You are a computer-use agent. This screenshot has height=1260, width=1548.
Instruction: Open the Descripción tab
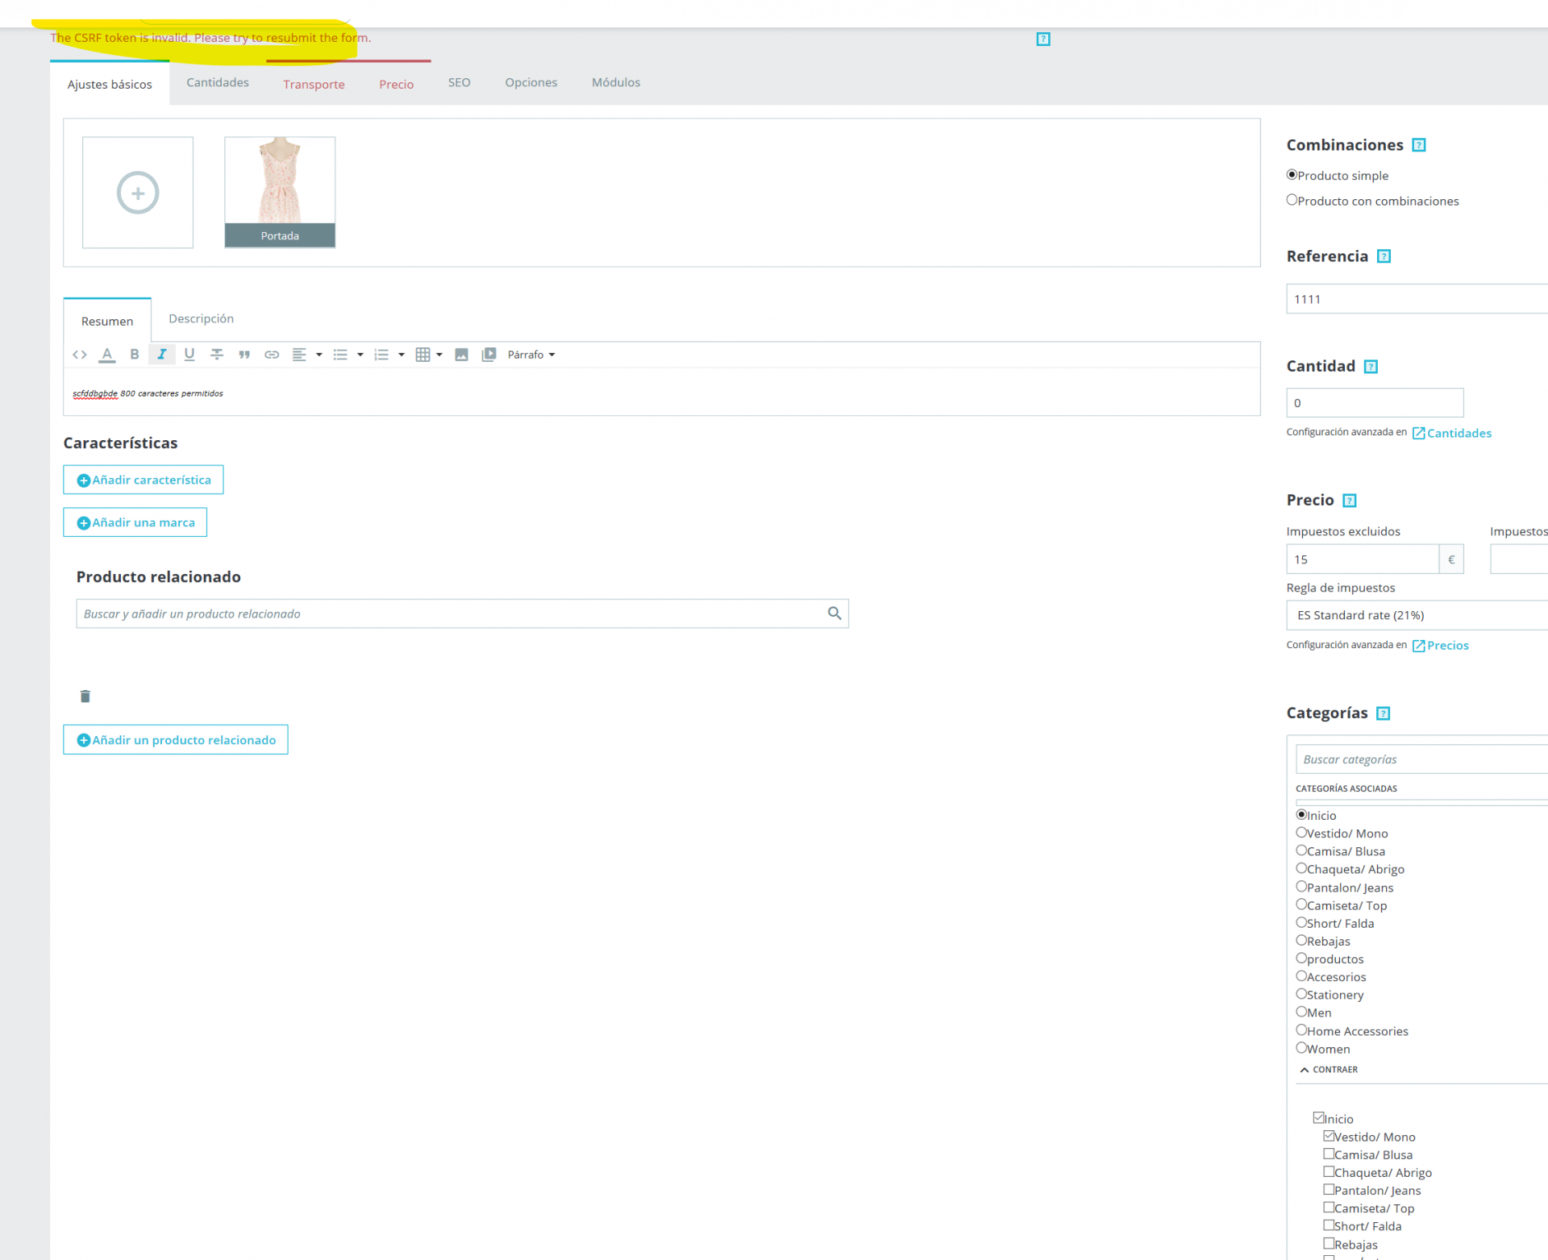click(201, 318)
